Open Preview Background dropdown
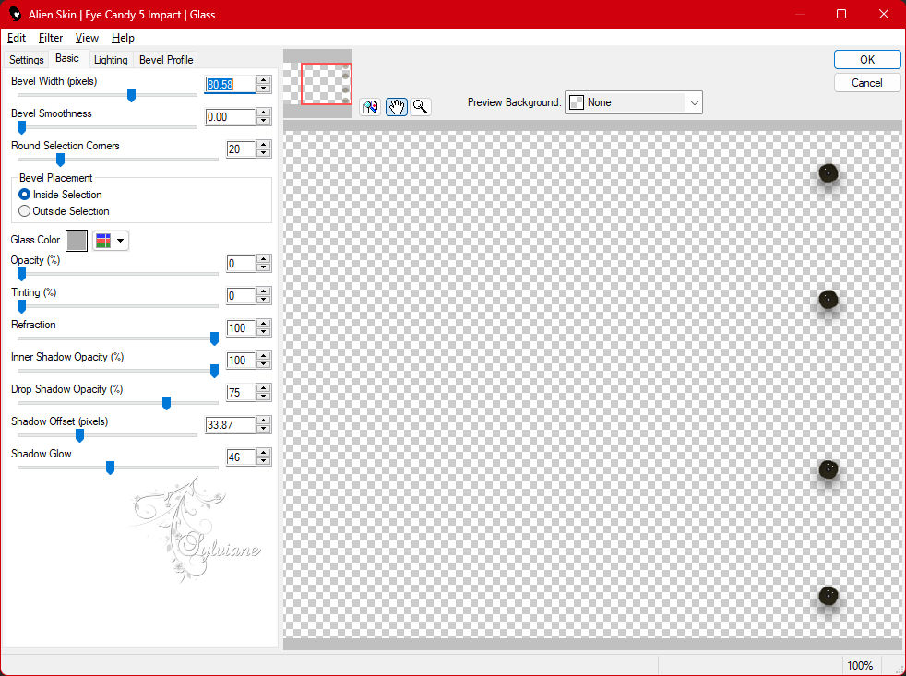Image resolution: width=906 pixels, height=676 pixels. tap(633, 103)
